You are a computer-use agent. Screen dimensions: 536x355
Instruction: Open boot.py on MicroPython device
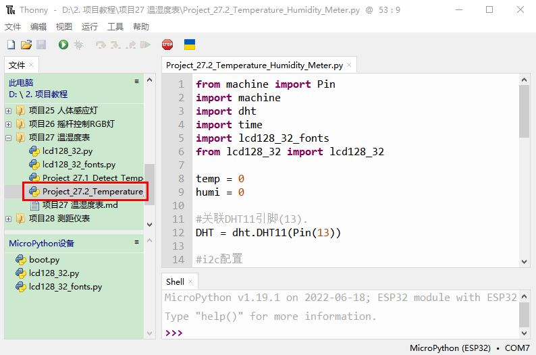coord(44,260)
